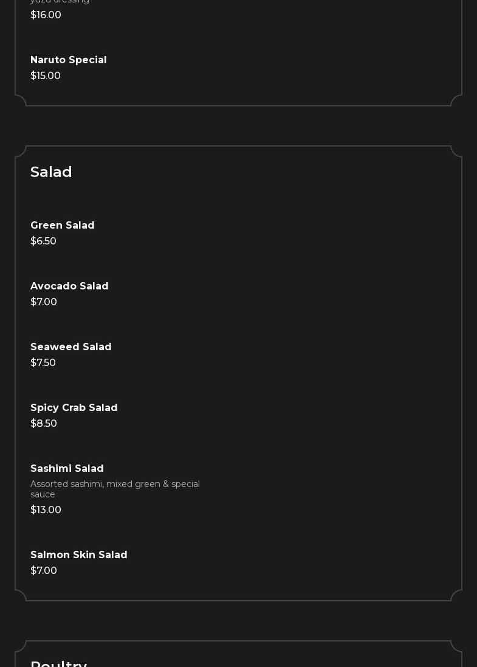Click the $15.00 price under Naruto Special
Viewport: 477px width, 667px height.
pos(46,76)
